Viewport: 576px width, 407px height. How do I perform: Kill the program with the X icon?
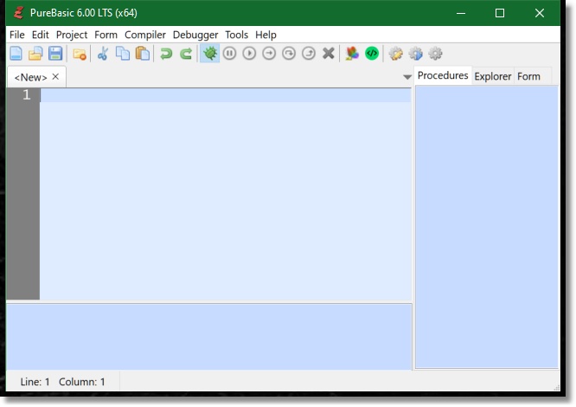click(329, 54)
